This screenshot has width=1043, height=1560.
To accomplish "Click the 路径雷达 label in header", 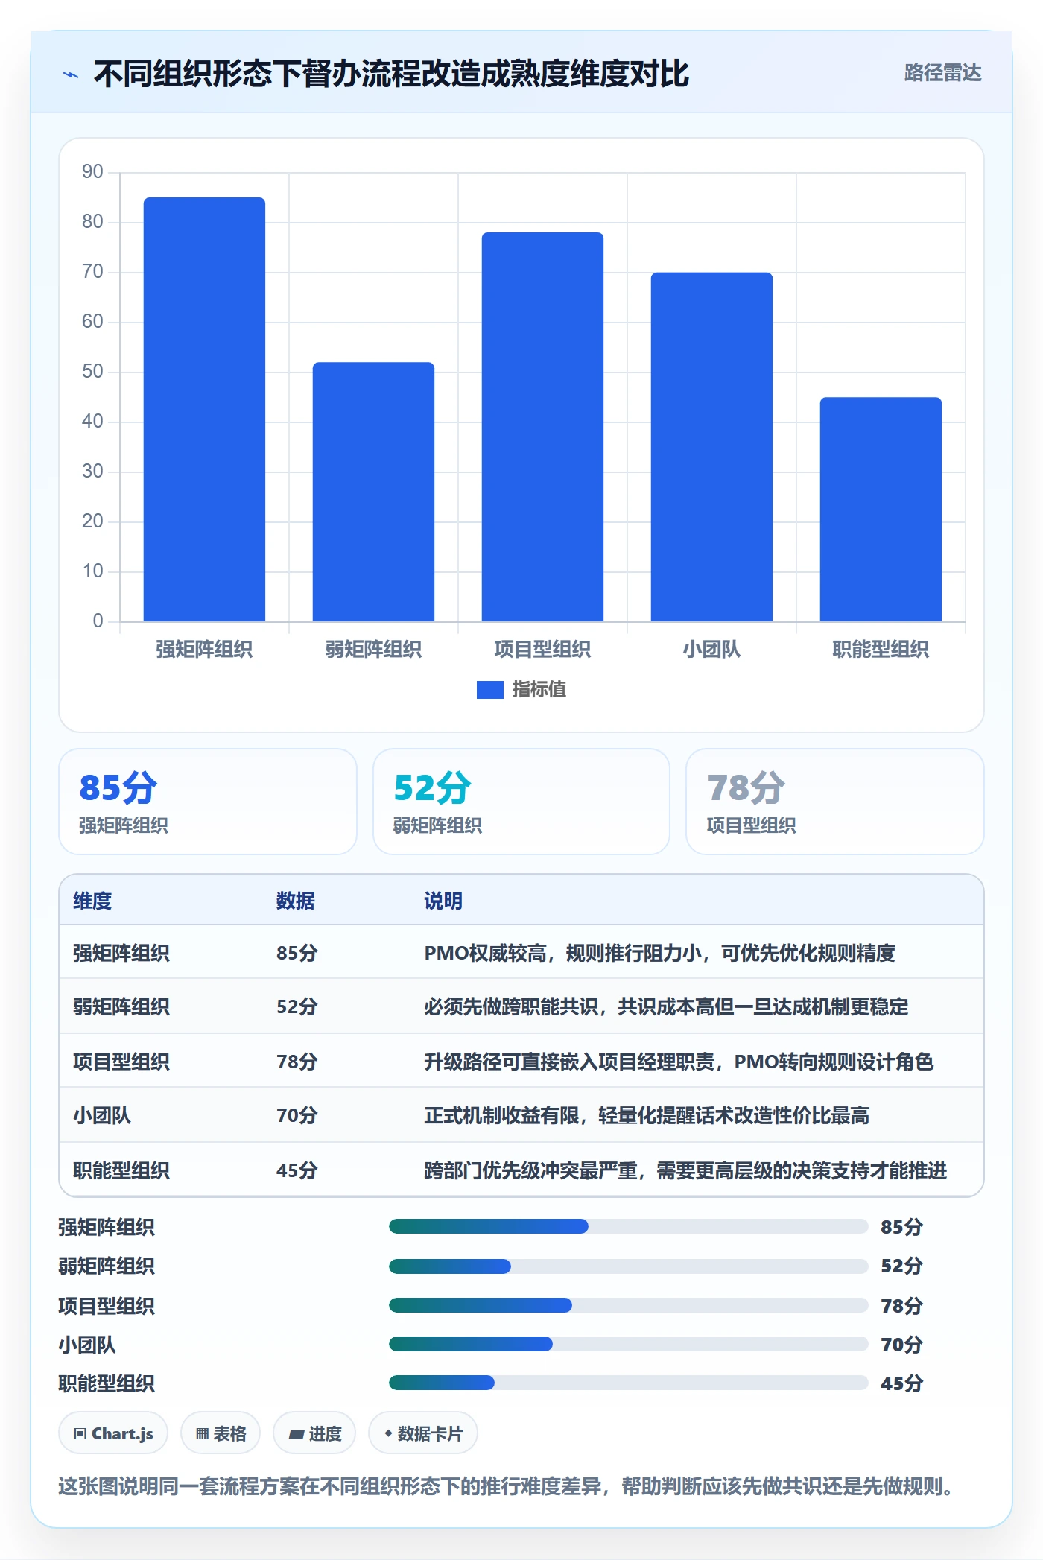I will click(942, 73).
